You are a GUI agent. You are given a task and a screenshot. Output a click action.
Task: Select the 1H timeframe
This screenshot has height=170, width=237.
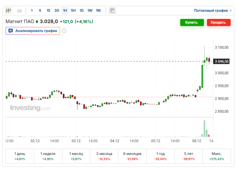[65, 10]
